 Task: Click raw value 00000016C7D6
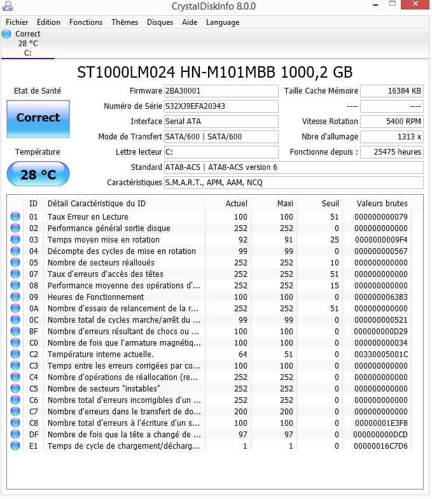(380, 446)
